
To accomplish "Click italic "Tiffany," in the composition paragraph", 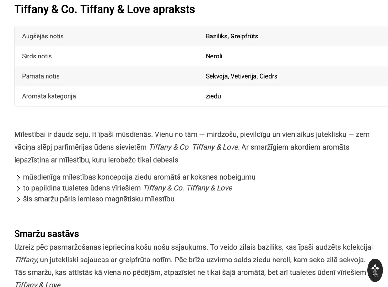I will [27, 260].
